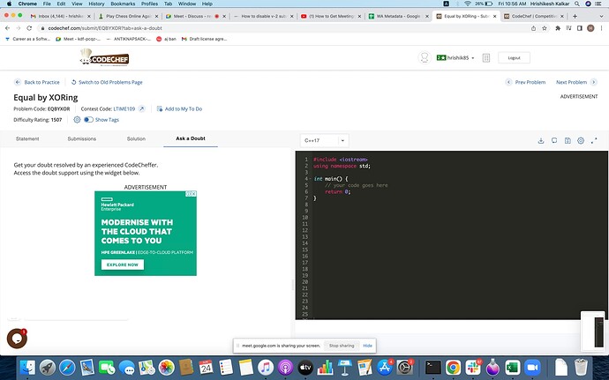Click the file upload icon in the editor toolbar
609x380 pixels.
coord(568,140)
